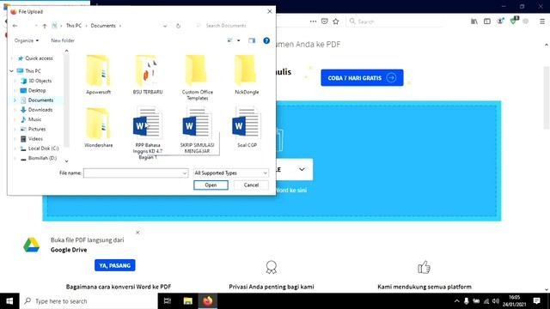Change view layout icon in dialog
Screen dimensions: 550x309
[x=230, y=40]
